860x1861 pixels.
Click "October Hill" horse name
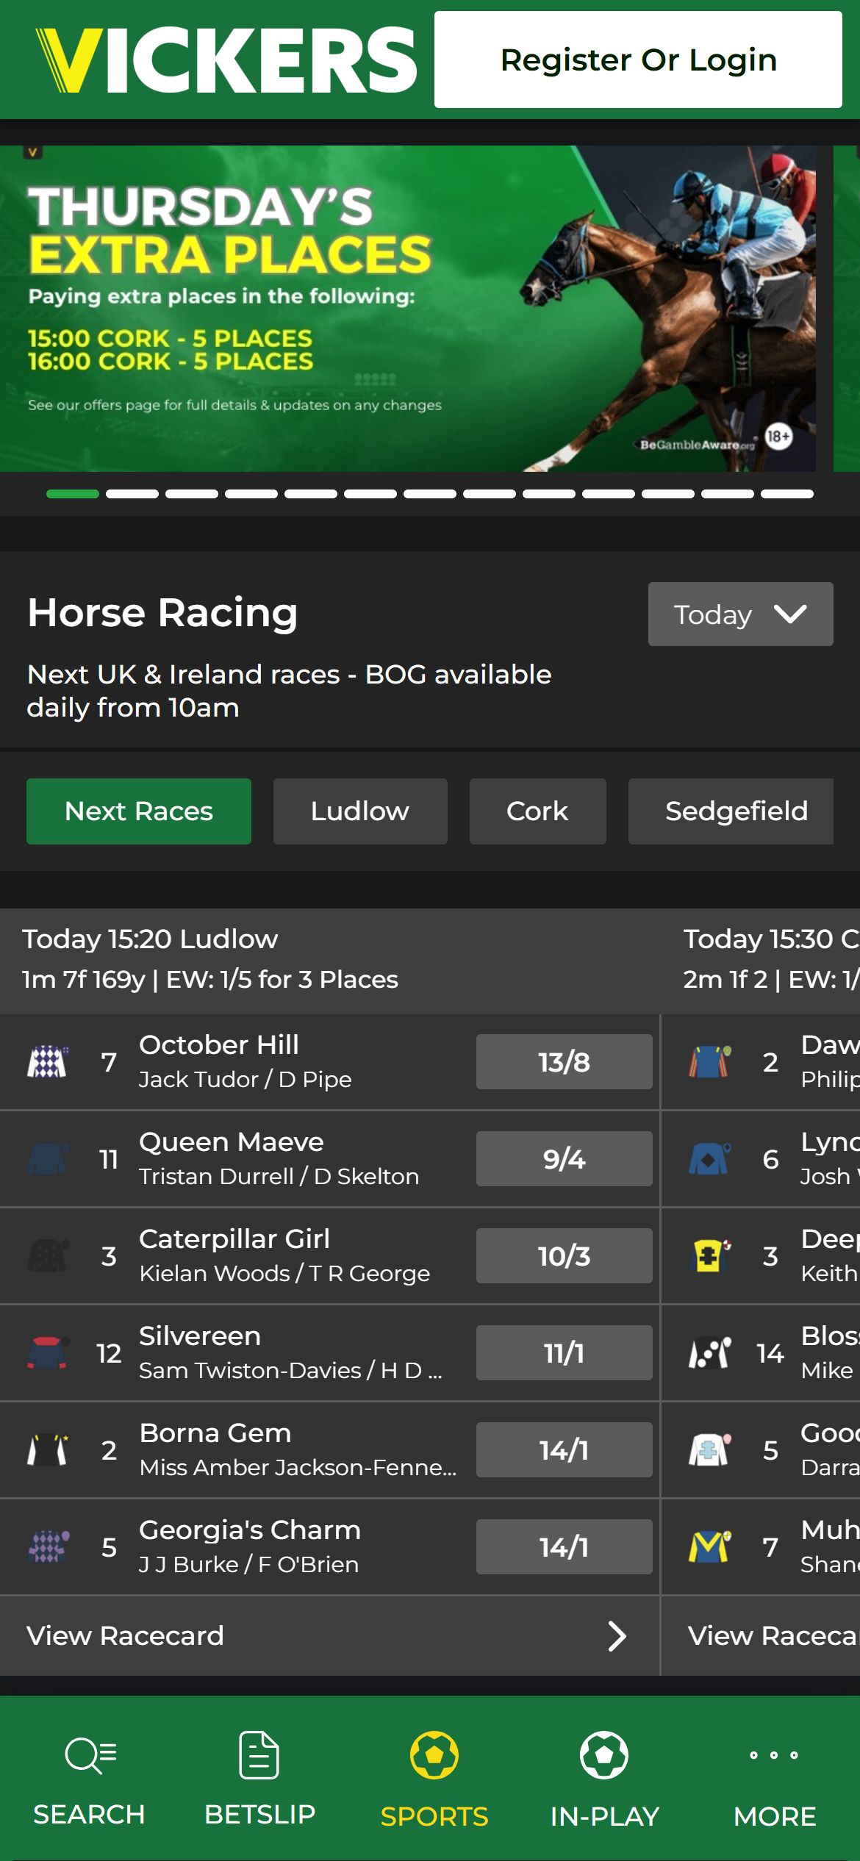[219, 1044]
